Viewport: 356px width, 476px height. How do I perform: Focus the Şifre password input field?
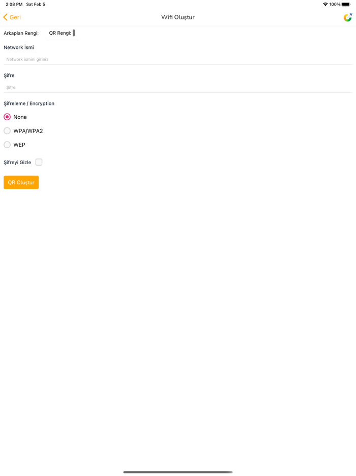coord(178,87)
